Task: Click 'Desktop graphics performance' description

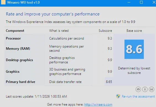Action: (62, 60)
